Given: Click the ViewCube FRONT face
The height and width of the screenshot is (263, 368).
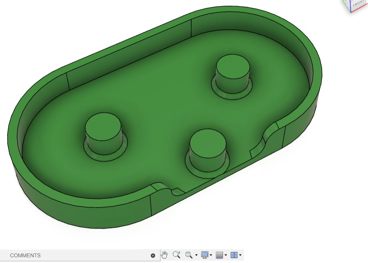Looking at the screenshot, I should (x=358, y=5).
